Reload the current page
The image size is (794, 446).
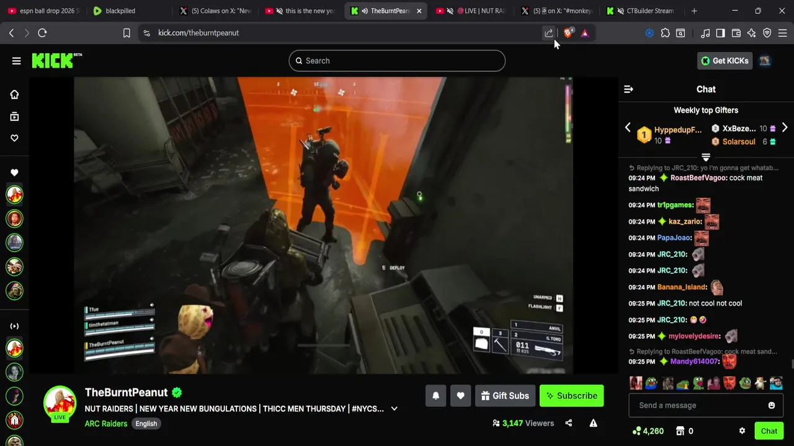click(x=42, y=33)
